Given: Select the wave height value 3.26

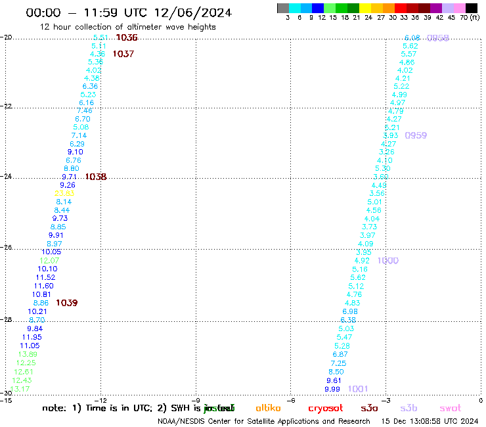Looking at the screenshot, I should 387,152.
